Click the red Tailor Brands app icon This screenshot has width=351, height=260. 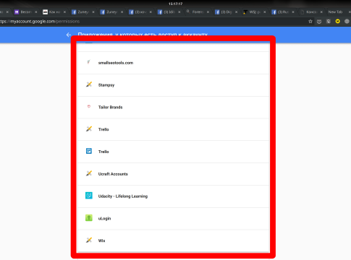(x=89, y=107)
